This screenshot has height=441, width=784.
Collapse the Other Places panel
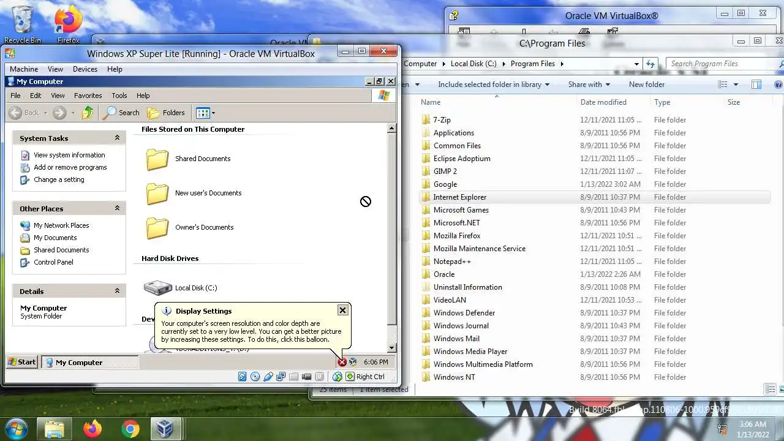[x=117, y=208]
